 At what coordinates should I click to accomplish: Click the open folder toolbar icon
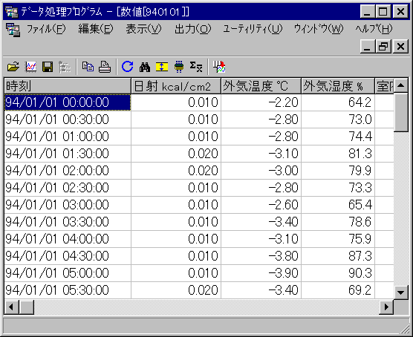click(x=13, y=67)
